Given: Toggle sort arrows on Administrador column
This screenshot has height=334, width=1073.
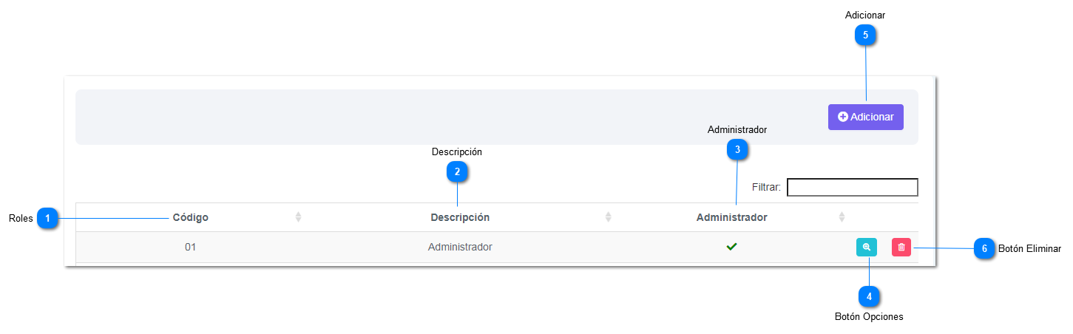Looking at the screenshot, I should 842,217.
